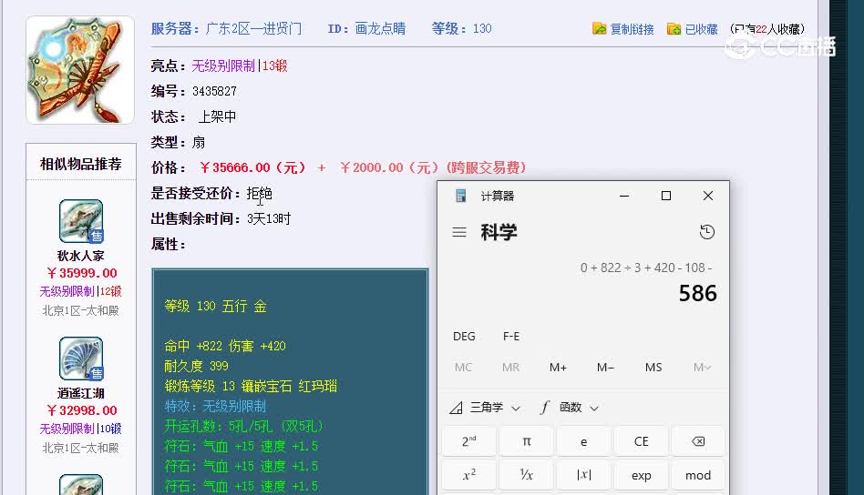Viewport: 864px width, 495px height.
Task: Click the M- memory subtract button
Action: [x=605, y=367]
